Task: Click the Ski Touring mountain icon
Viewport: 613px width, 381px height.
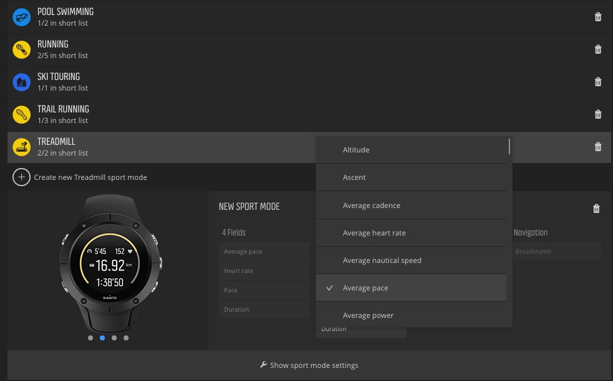Action: 21,82
